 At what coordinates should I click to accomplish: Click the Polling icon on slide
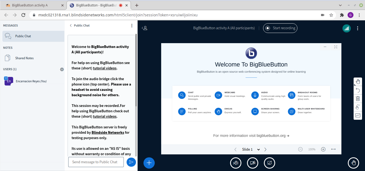click(x=182, y=111)
